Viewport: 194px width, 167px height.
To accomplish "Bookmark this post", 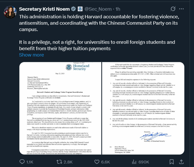I will pos(172,162).
